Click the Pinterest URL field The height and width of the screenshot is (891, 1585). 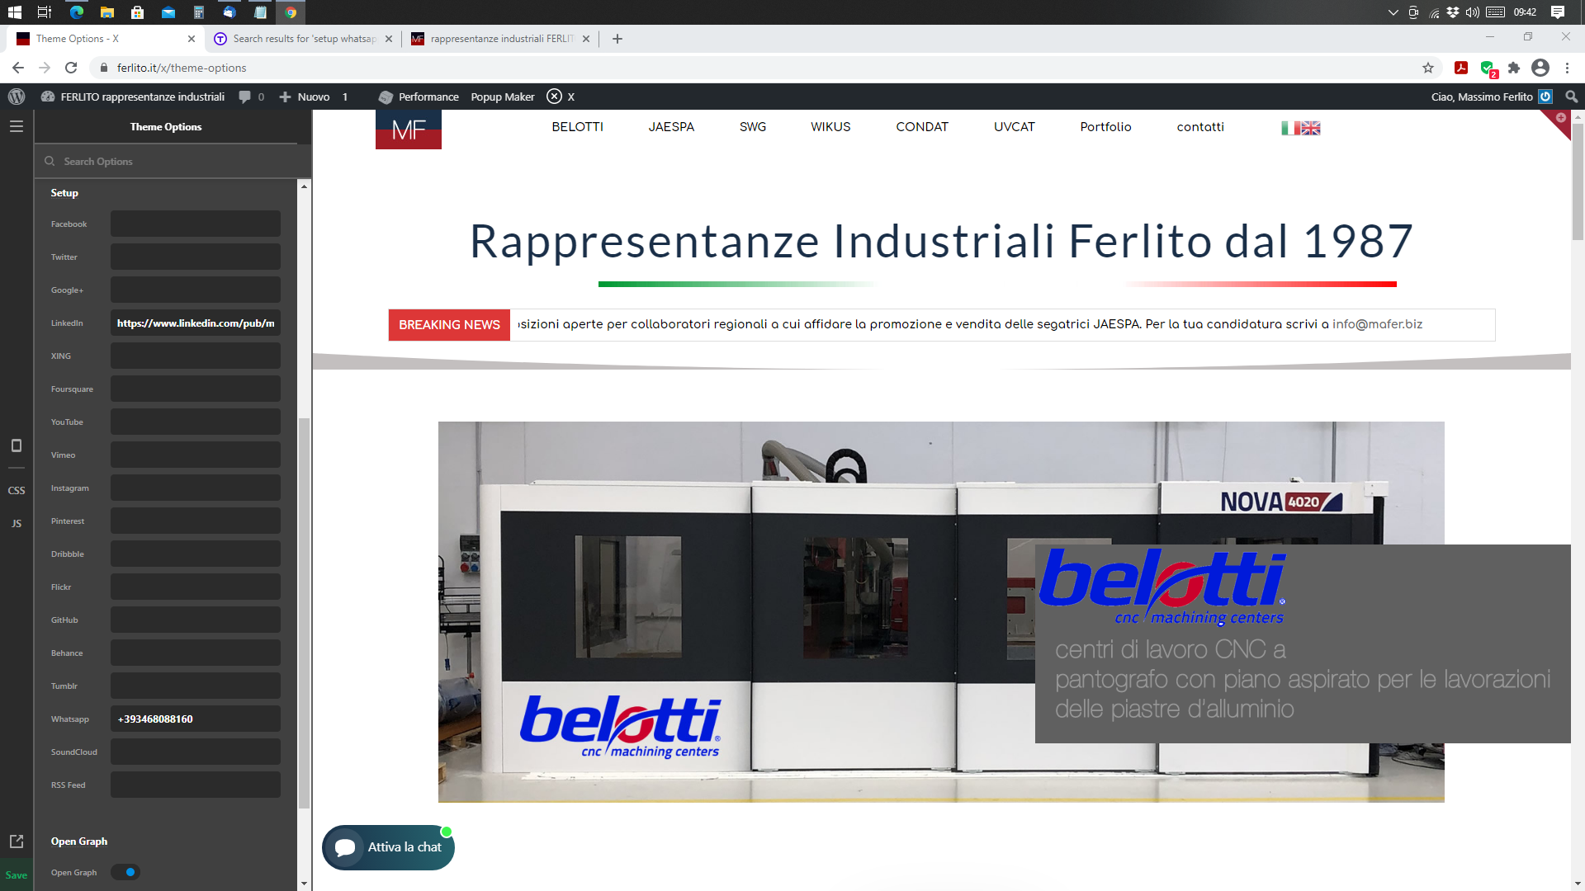point(196,521)
